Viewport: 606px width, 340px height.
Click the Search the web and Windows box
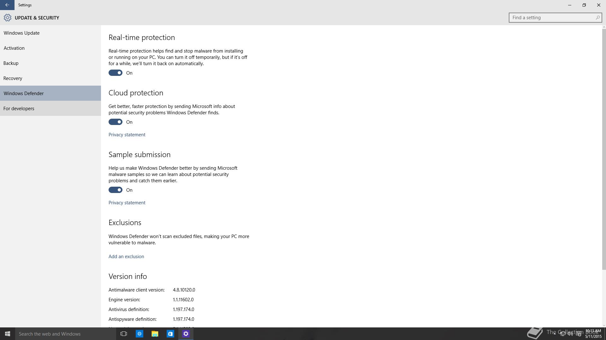[66, 334]
